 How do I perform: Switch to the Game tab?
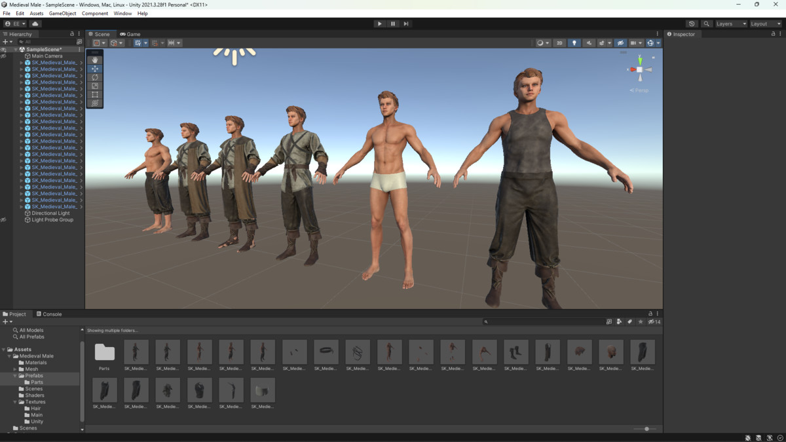pyautogui.click(x=130, y=34)
